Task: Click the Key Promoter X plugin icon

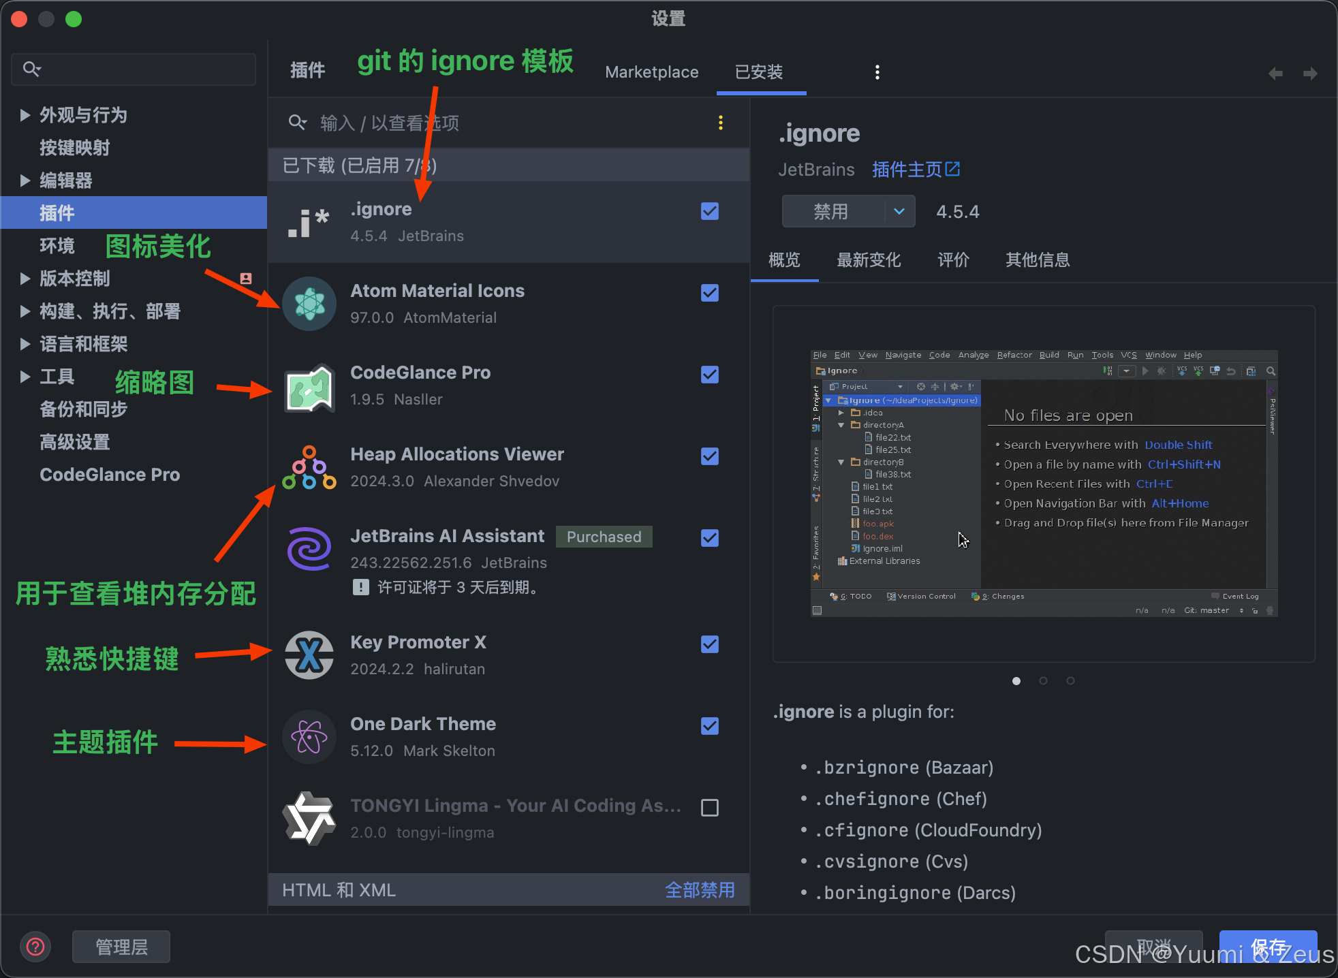Action: click(309, 655)
